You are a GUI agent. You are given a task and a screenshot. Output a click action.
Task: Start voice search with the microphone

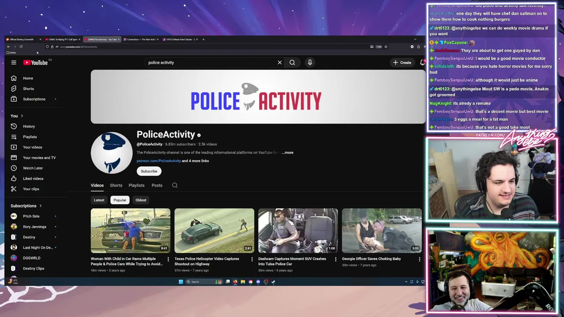[310, 63]
